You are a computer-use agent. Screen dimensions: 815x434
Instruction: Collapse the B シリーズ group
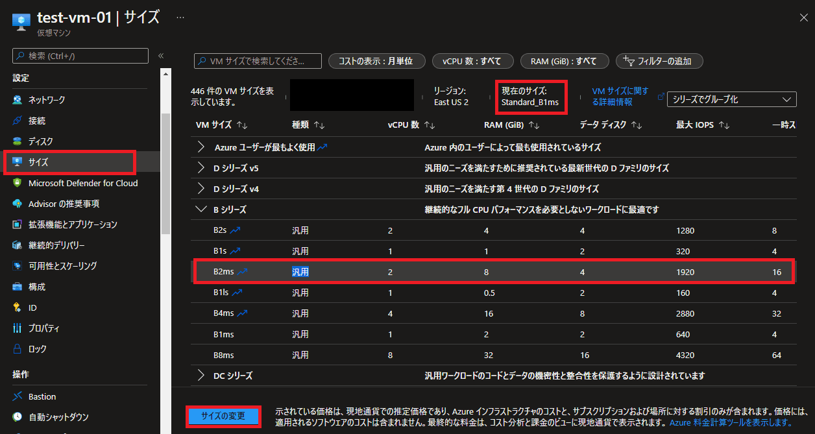tap(201, 210)
